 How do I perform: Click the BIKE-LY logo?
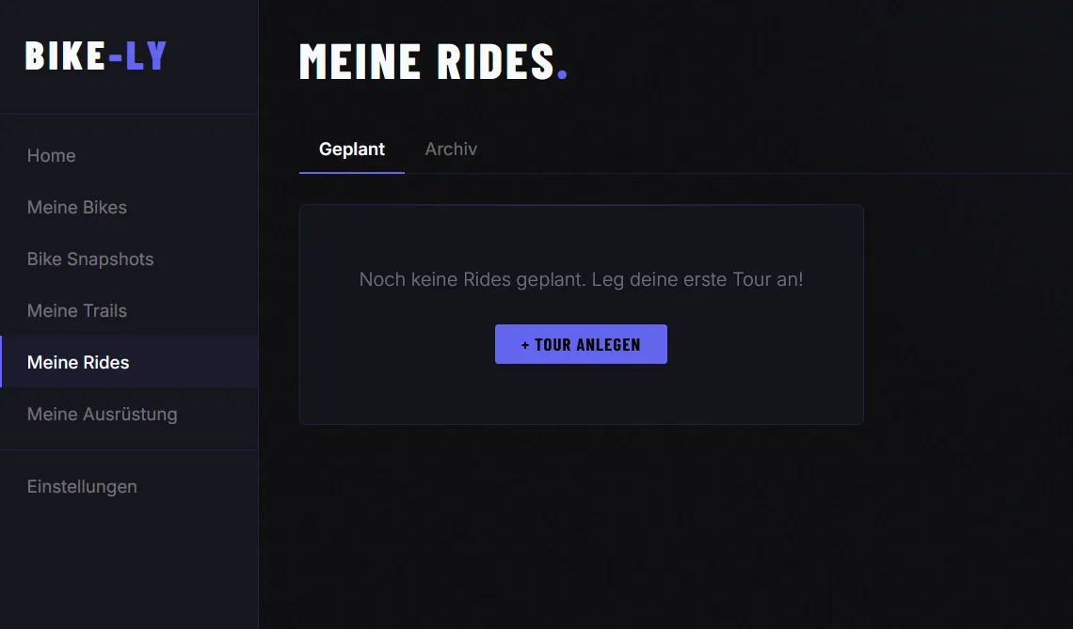point(95,55)
